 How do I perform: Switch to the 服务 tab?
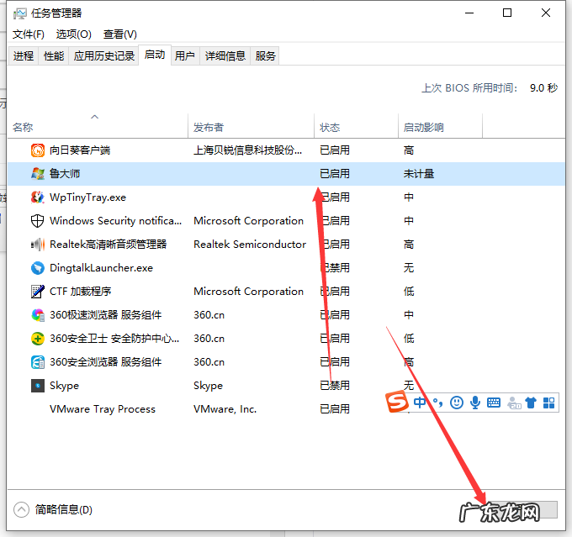(265, 55)
